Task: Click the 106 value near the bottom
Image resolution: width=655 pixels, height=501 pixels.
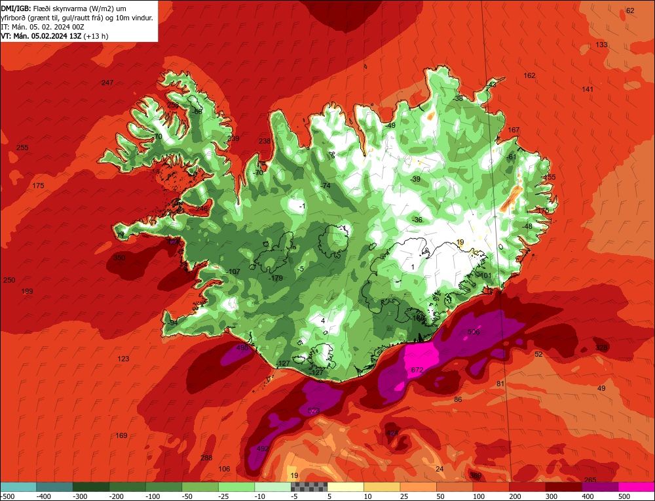Action: (x=224, y=469)
